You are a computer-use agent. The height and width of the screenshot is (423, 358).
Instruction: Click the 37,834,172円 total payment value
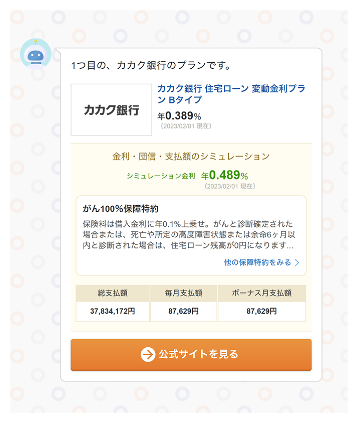(x=113, y=311)
